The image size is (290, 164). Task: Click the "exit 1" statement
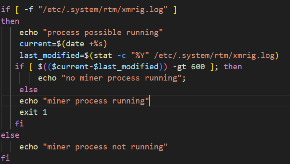click(33, 112)
